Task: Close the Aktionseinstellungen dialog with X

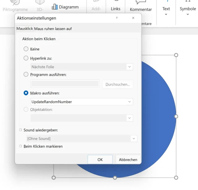Action: (x=133, y=18)
